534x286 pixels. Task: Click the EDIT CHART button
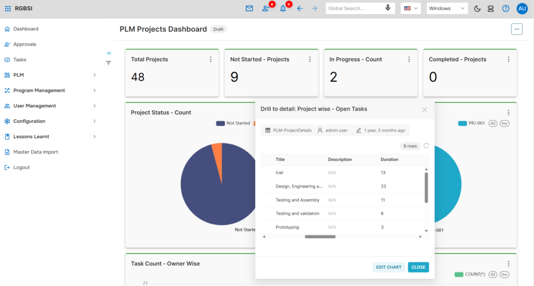tap(389, 267)
